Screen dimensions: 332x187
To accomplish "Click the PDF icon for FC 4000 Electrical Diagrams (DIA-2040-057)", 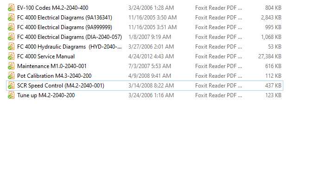I will click(x=11, y=37).
